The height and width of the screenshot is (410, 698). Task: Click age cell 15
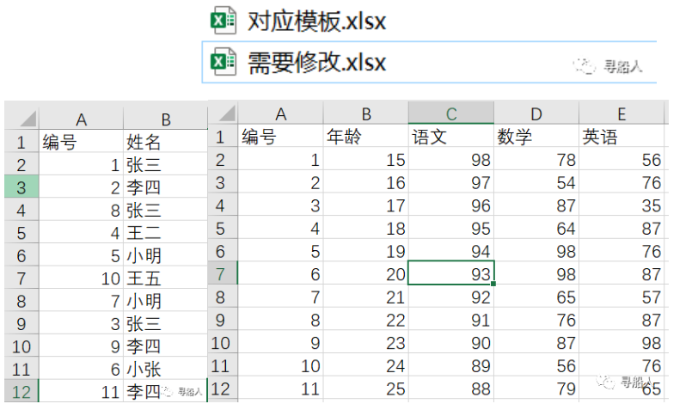[366, 159]
